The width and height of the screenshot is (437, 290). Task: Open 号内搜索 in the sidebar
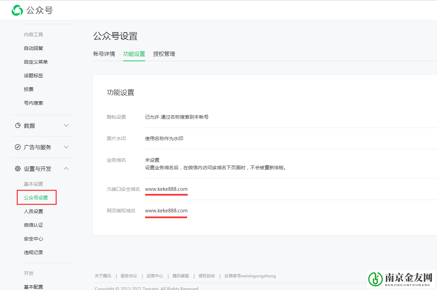(33, 103)
